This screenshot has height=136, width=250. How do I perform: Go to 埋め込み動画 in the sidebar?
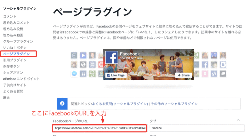pos(13,35)
